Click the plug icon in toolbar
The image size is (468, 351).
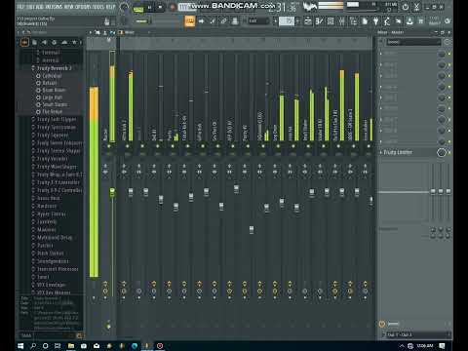coord(376,21)
